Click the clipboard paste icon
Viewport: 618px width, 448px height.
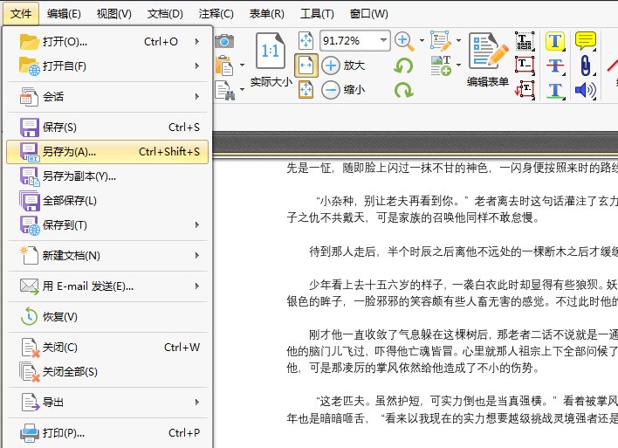tap(224, 65)
